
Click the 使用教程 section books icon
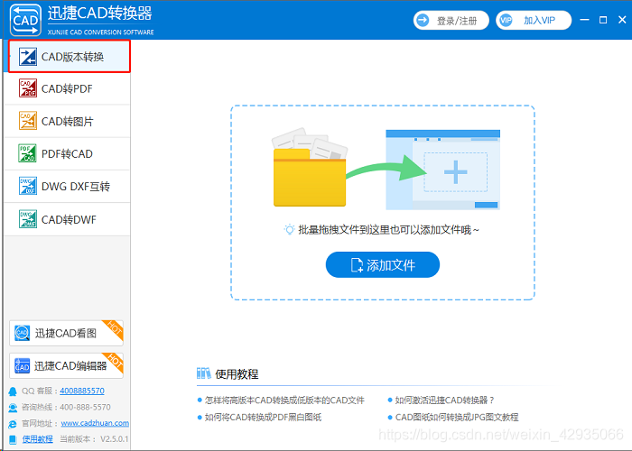[203, 373]
